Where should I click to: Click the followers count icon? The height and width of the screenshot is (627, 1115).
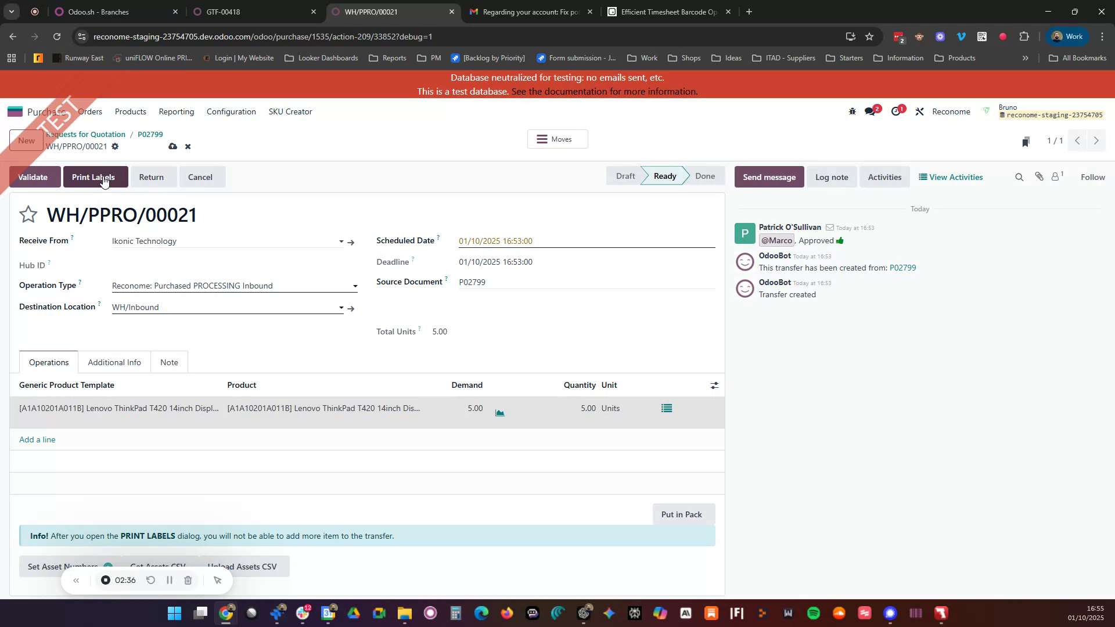pyautogui.click(x=1056, y=176)
